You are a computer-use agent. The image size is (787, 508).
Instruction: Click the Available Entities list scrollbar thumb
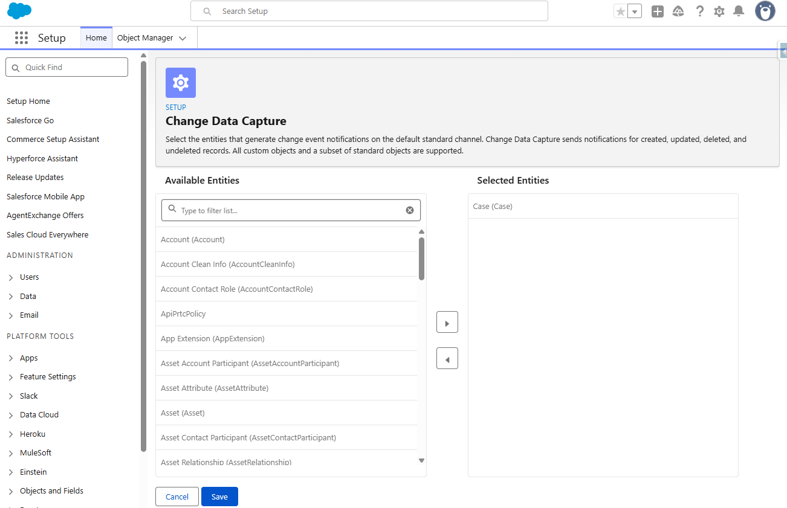[x=421, y=259]
